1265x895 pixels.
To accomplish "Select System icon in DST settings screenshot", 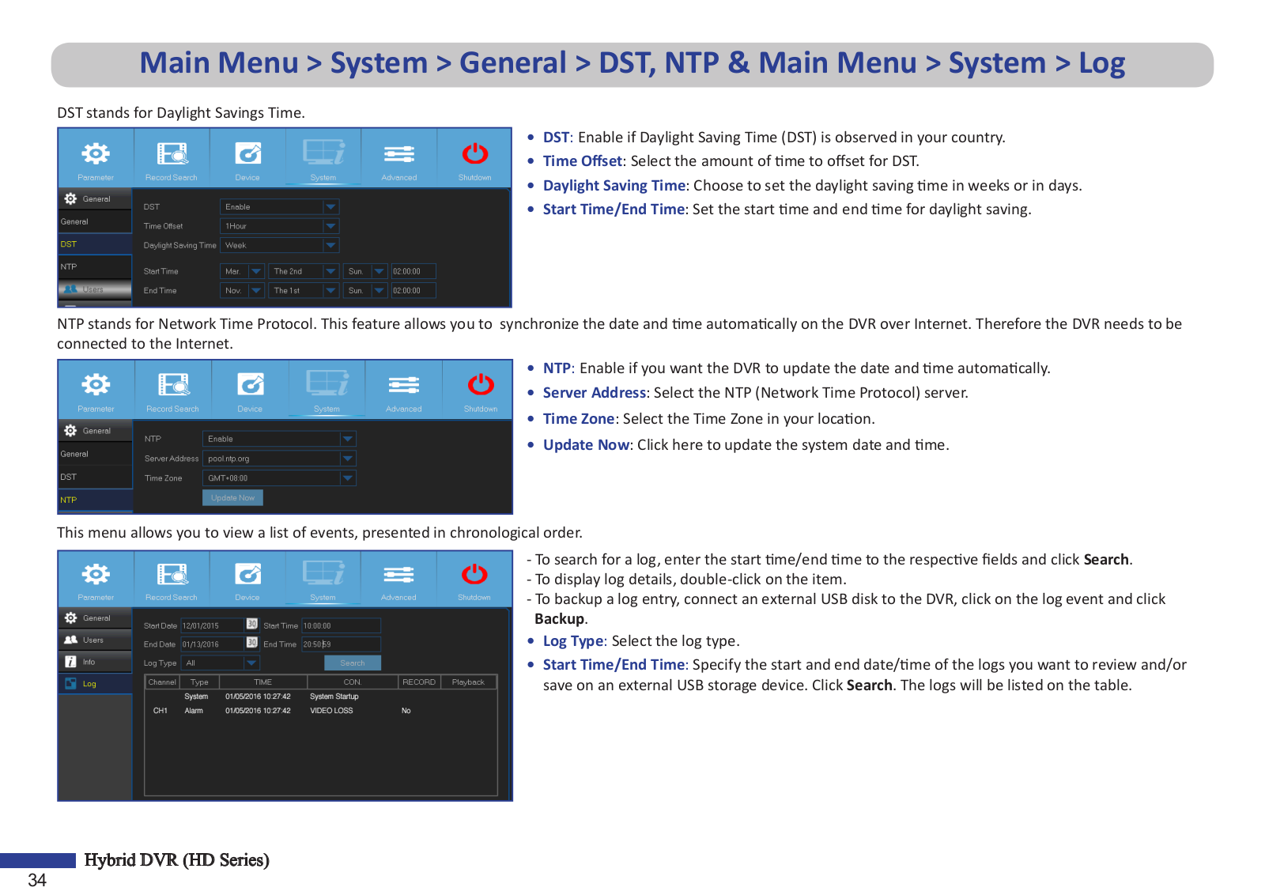I will 323,153.
